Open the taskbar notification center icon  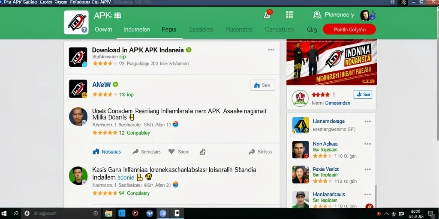tap(431, 214)
